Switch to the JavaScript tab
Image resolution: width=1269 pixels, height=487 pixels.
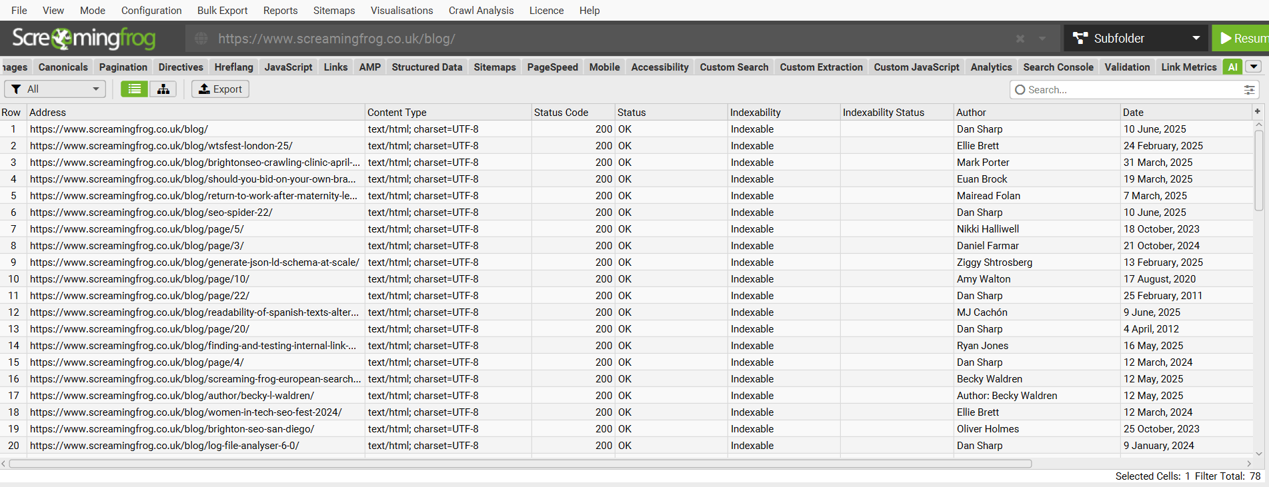pyautogui.click(x=288, y=67)
